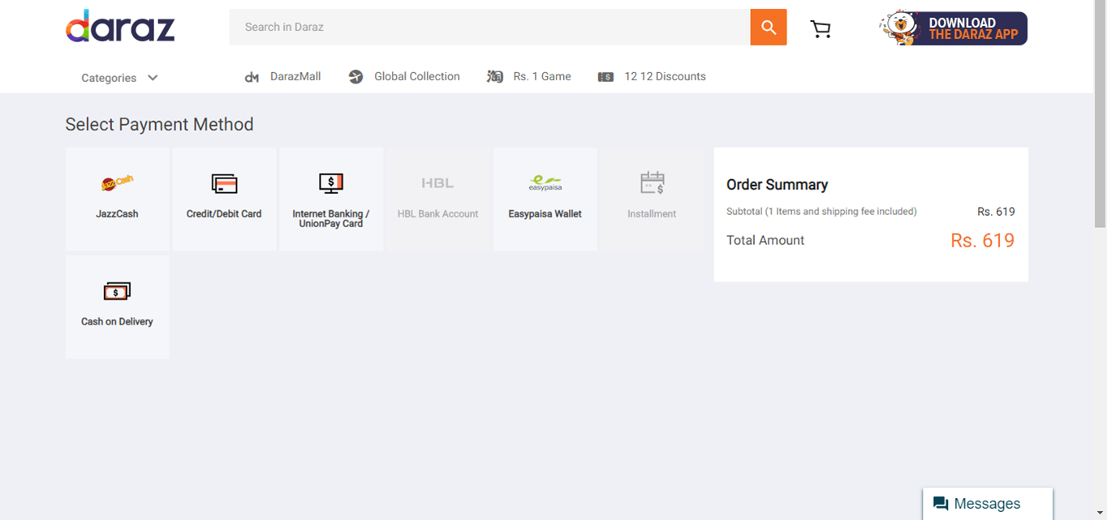
Task: Select the Credit/Debit Card icon
Action: click(x=224, y=183)
